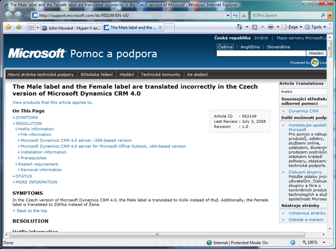Click the Tools gear icon
This screenshot has width=336, height=249.
[307, 27]
